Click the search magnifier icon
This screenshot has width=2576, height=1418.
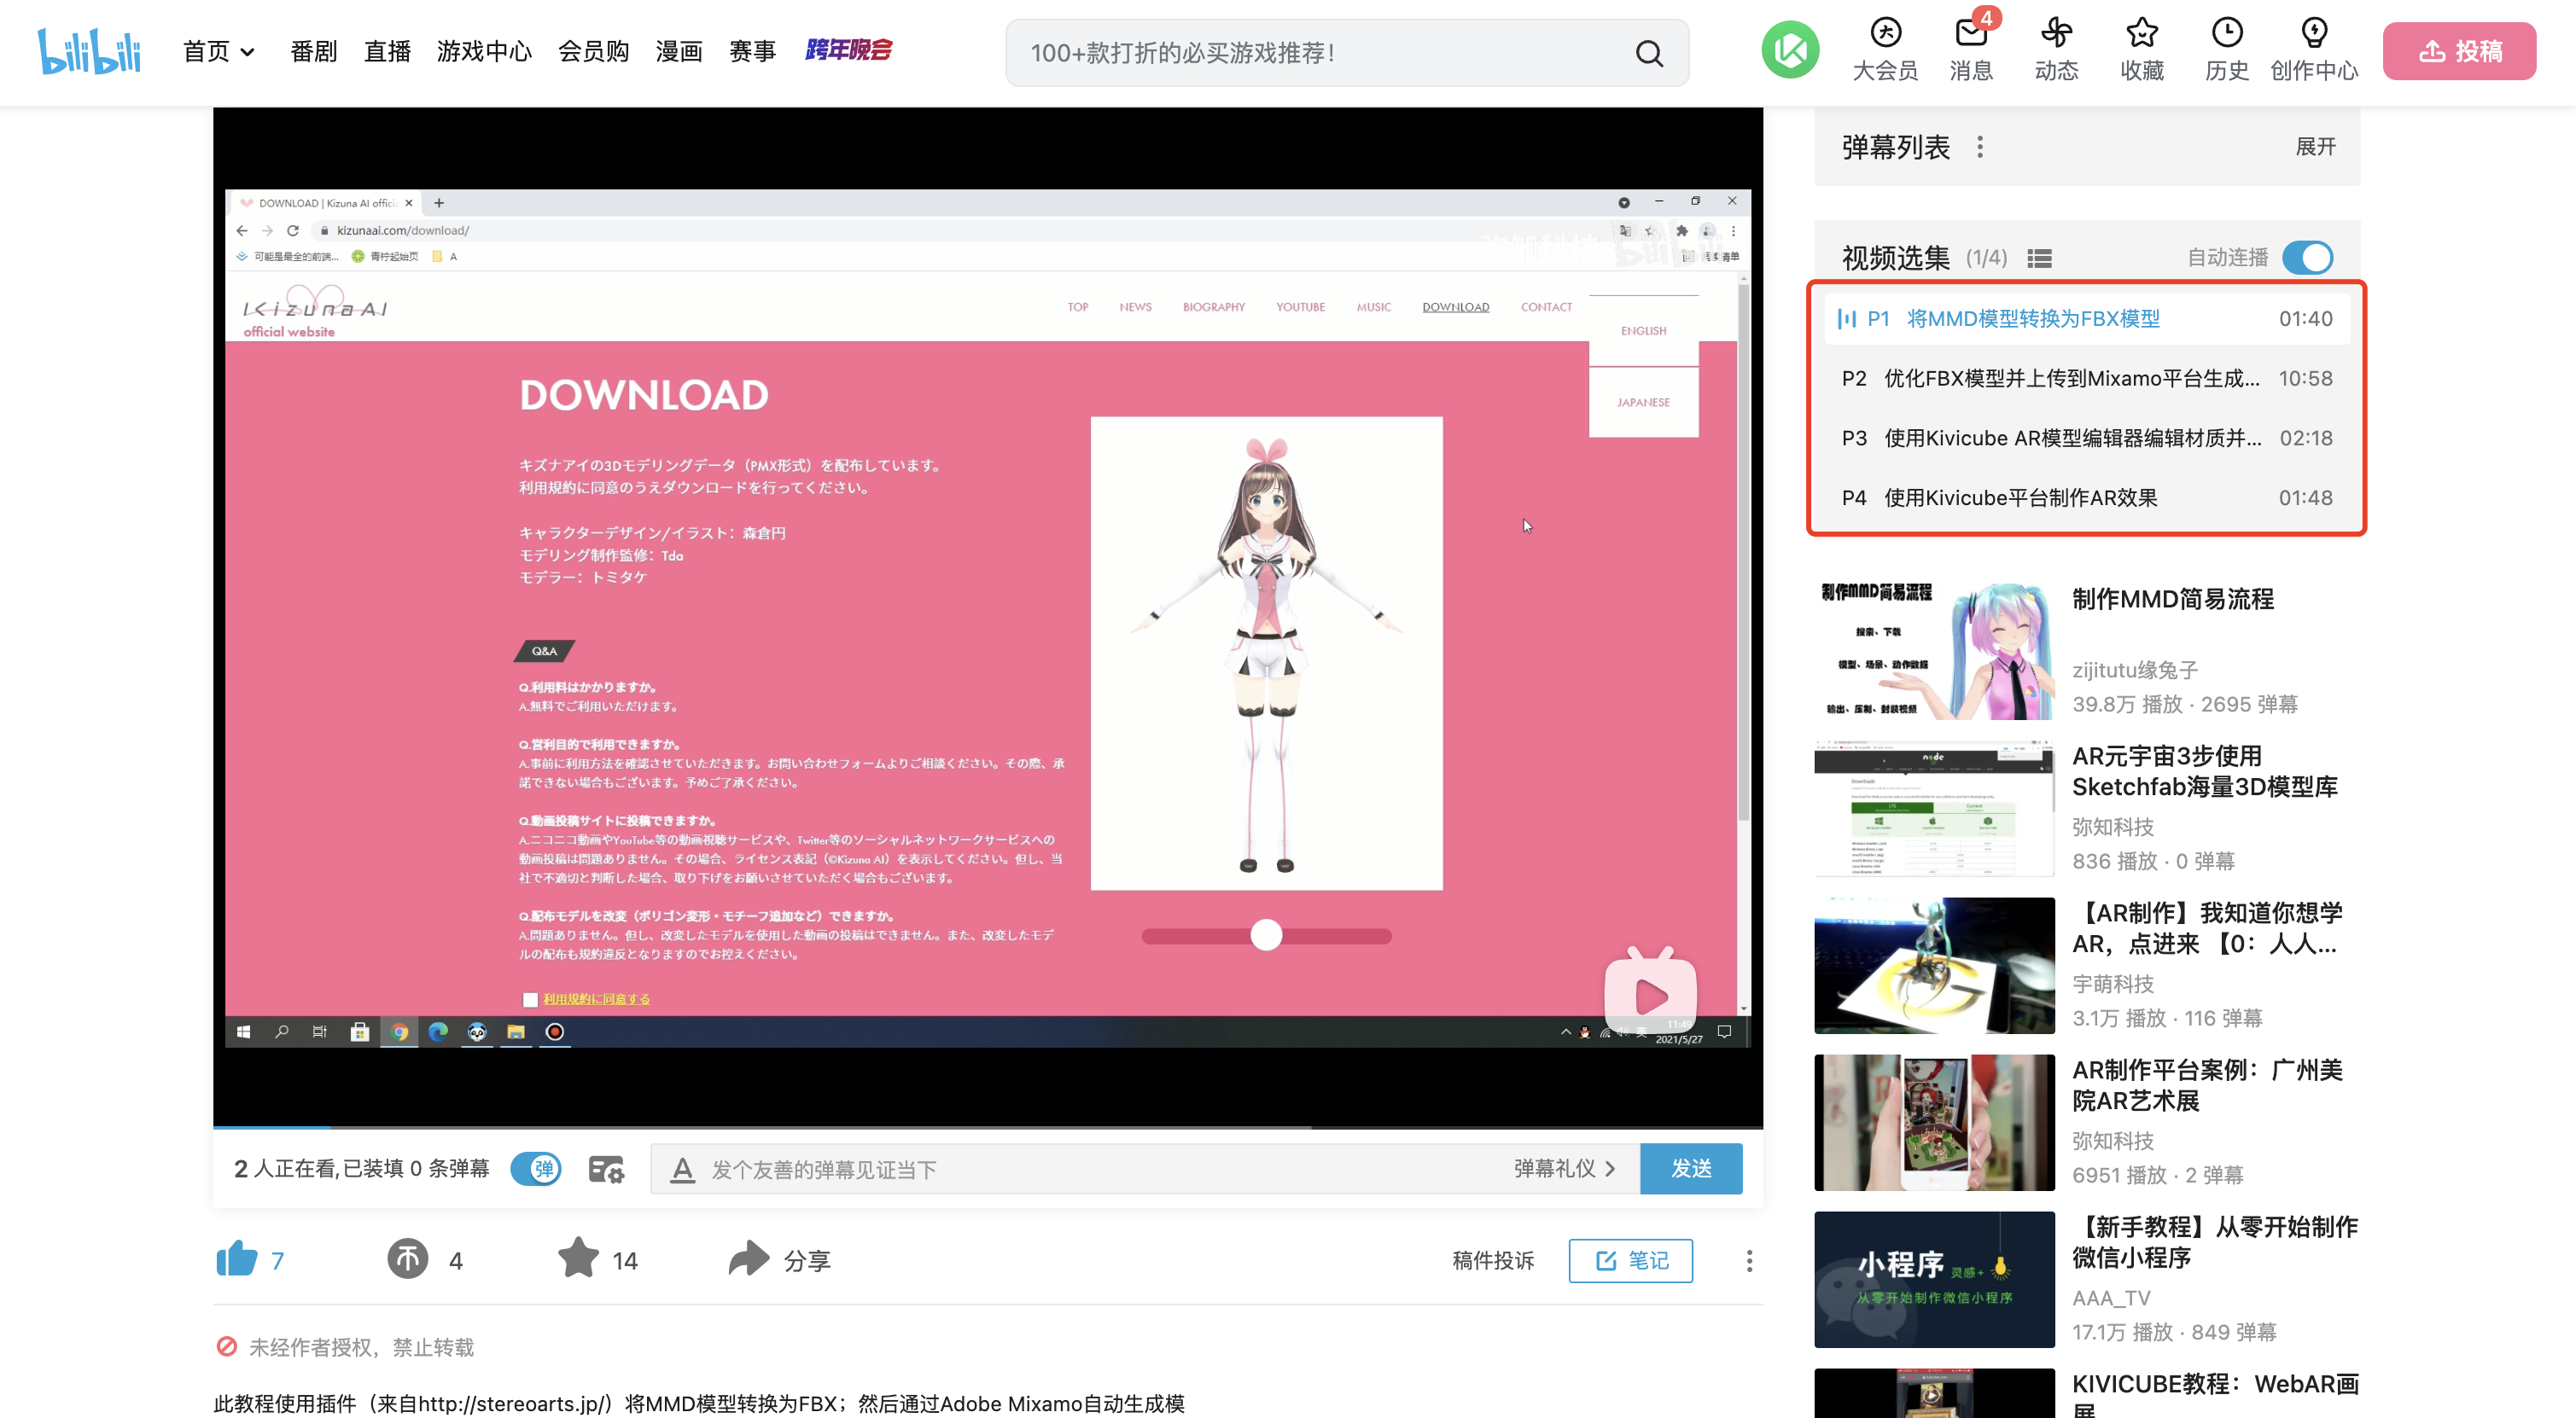tap(1649, 53)
